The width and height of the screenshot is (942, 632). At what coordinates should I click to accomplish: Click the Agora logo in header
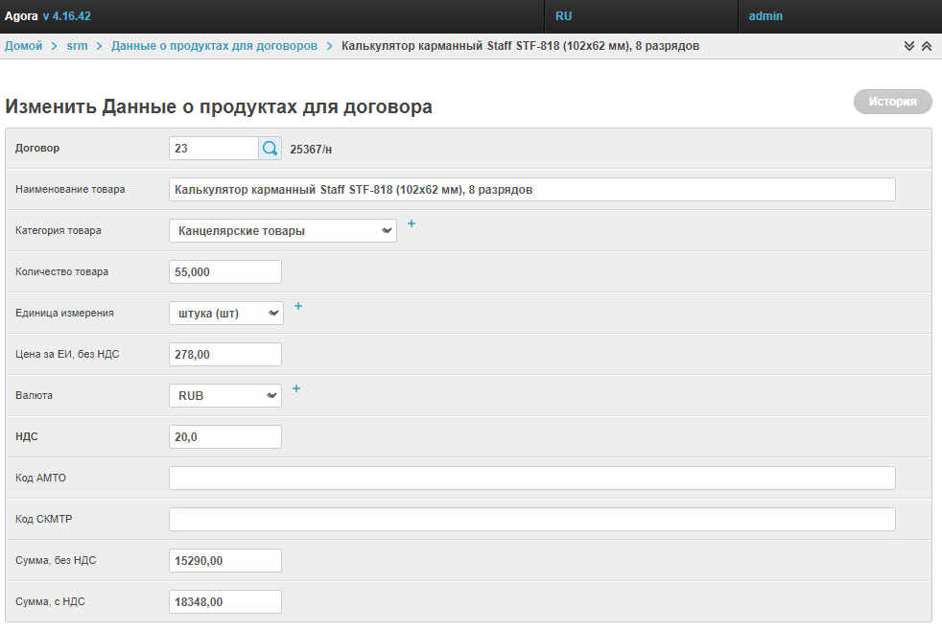click(x=21, y=16)
